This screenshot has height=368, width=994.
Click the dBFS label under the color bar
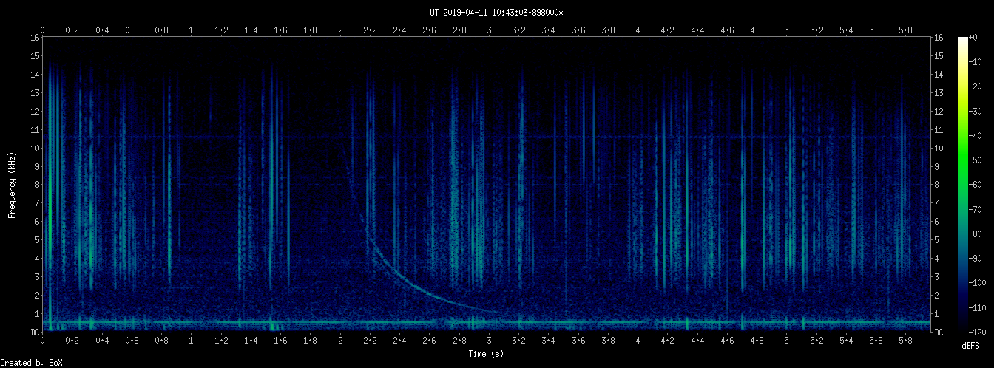tap(971, 345)
